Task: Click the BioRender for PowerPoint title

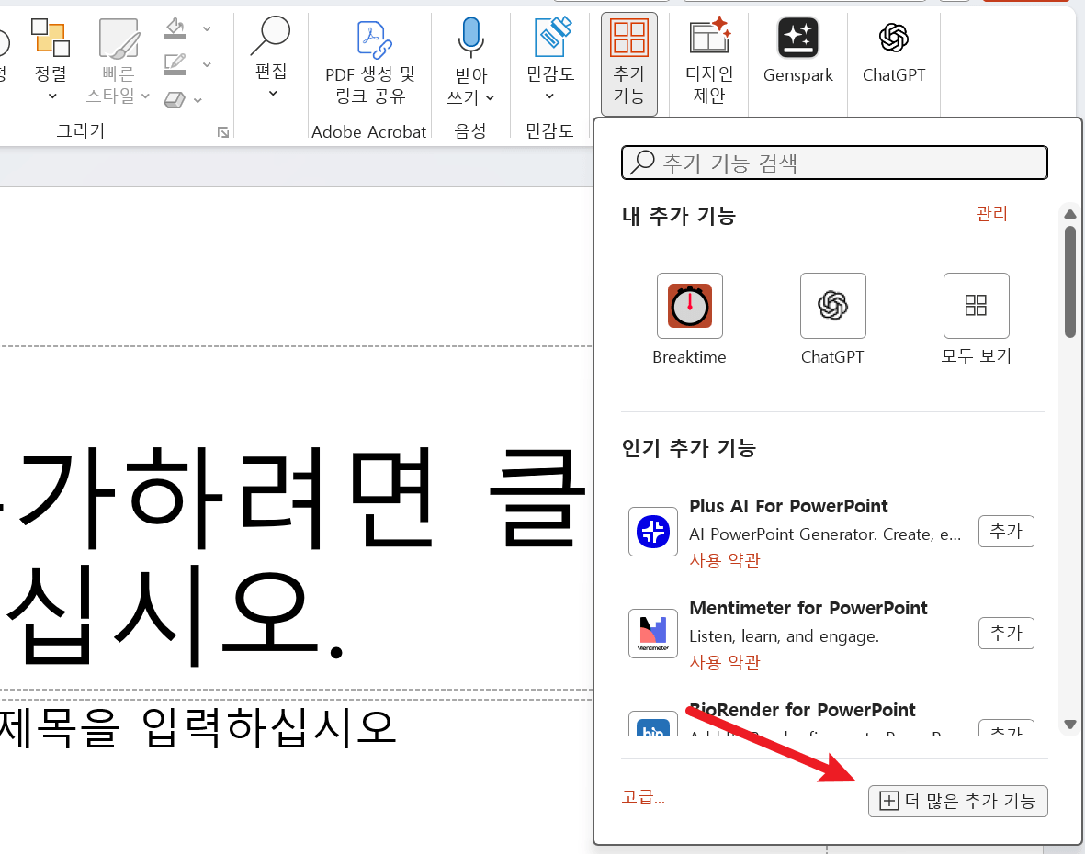Action: (x=802, y=710)
